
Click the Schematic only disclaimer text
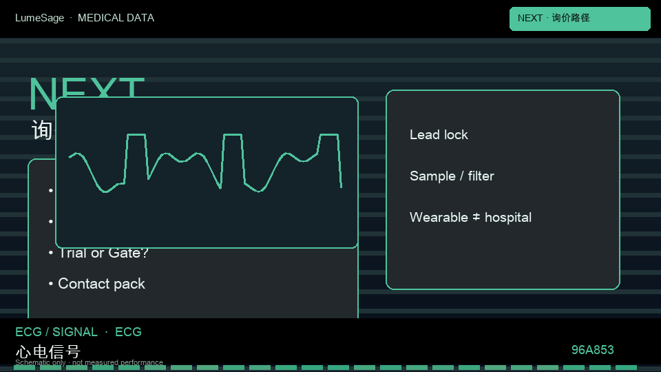coord(89,362)
